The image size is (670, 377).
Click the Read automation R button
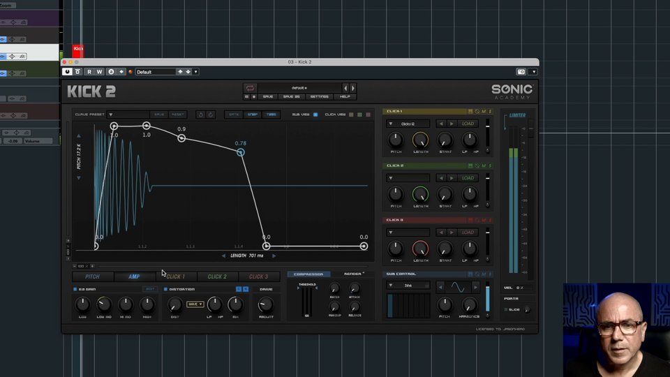pyautogui.click(x=89, y=72)
